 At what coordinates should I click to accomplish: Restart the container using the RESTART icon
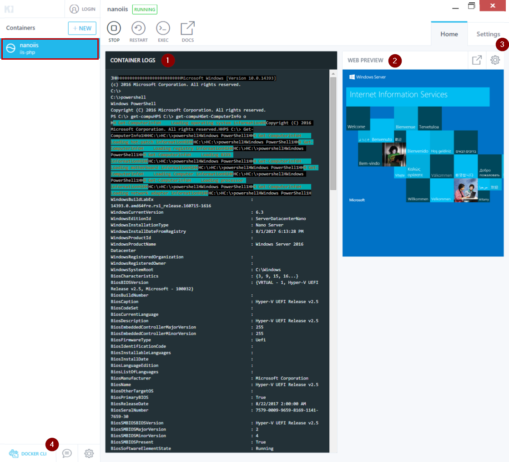[x=138, y=29]
